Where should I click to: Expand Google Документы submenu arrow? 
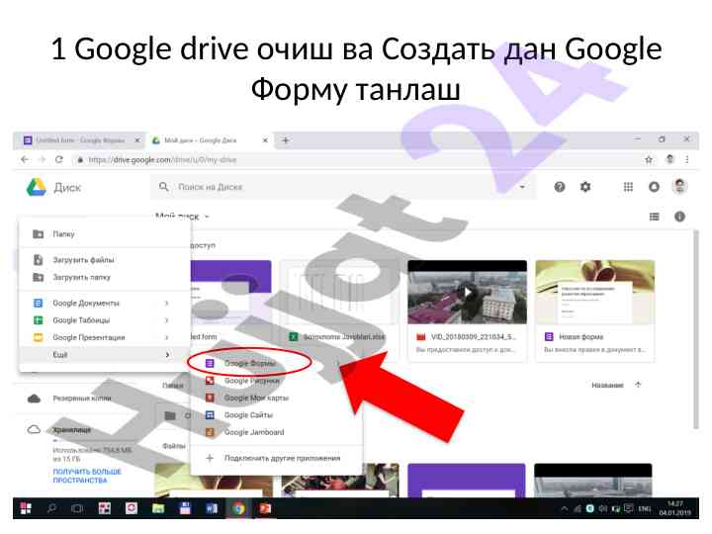coord(167,303)
